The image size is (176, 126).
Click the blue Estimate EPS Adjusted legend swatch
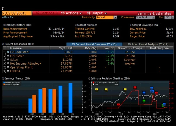tap(4, 82)
